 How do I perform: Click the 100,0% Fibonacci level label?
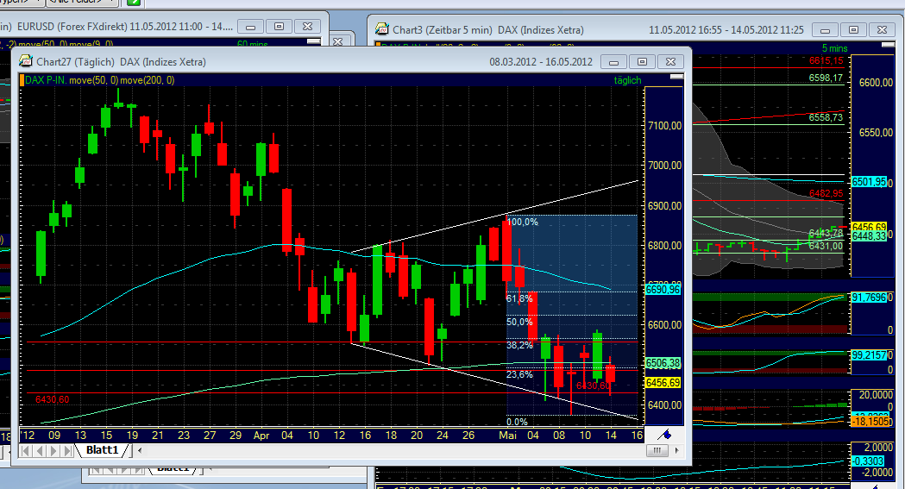coord(522,222)
